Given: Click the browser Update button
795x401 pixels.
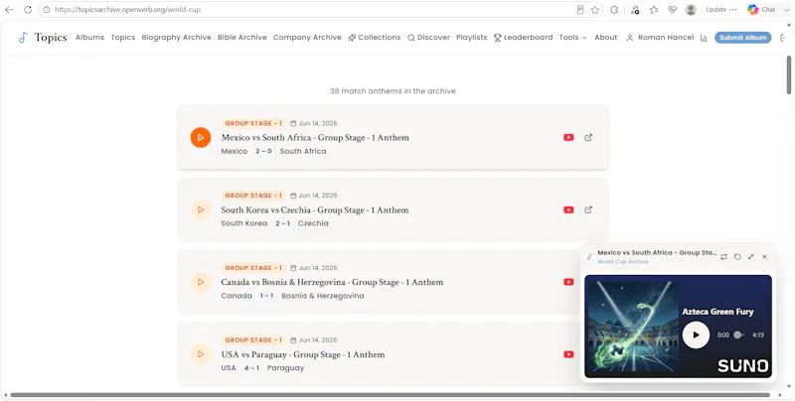Looking at the screenshot, I should point(721,10).
